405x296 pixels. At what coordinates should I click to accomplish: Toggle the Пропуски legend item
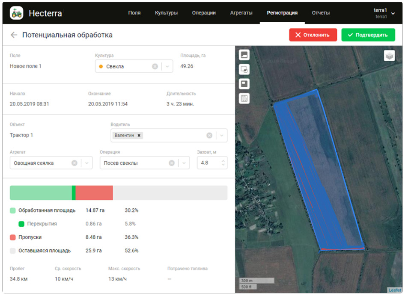(13, 237)
